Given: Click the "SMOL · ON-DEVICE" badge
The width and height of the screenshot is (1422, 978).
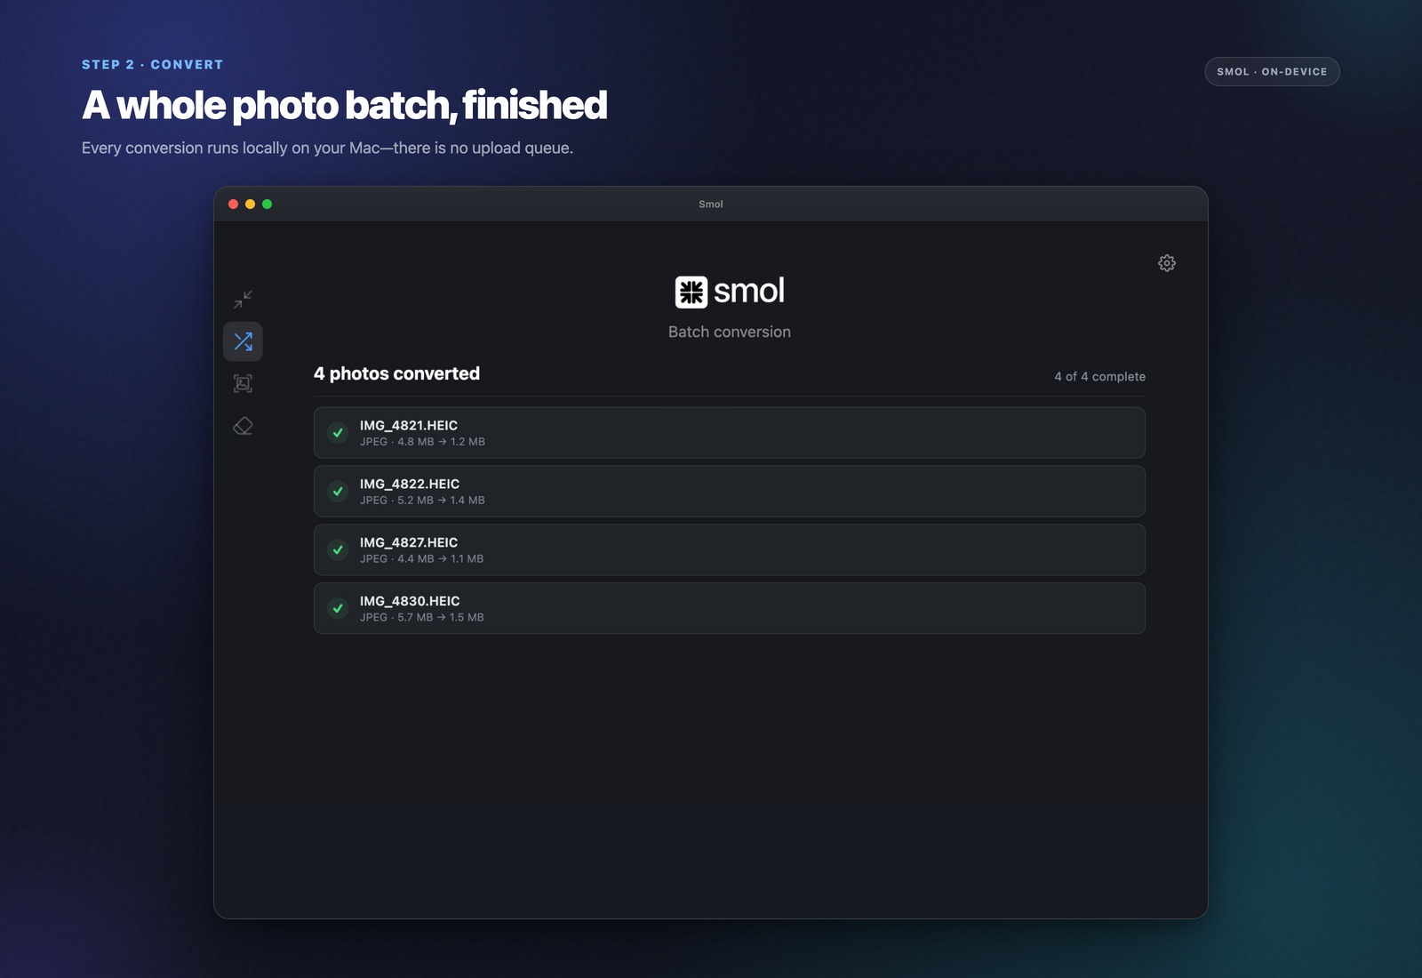Looking at the screenshot, I should (1272, 72).
